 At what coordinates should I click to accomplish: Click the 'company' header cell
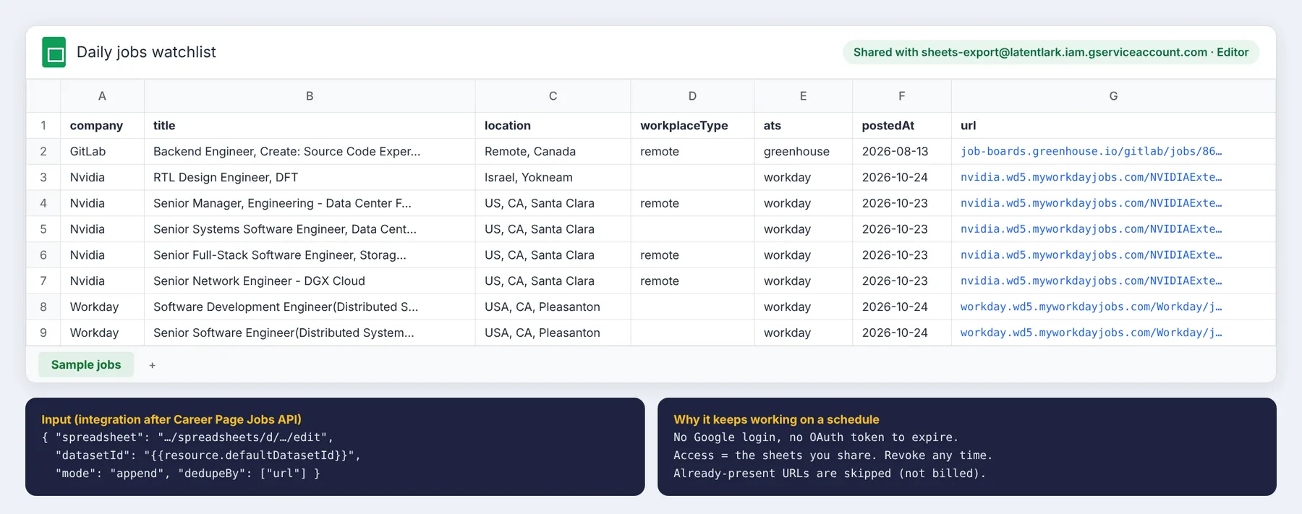[x=102, y=126]
